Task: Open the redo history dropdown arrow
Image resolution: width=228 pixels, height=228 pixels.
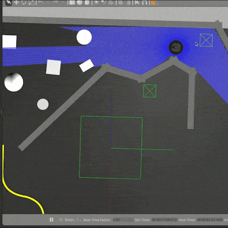Action: (63, 2)
